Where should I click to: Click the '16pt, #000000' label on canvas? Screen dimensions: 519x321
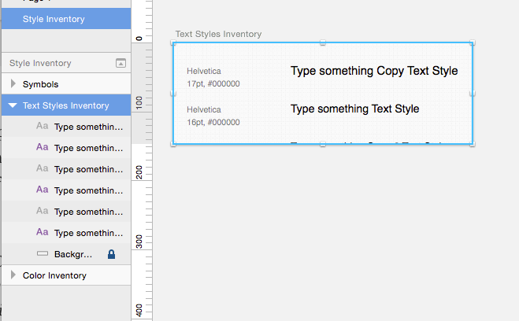[213, 122]
